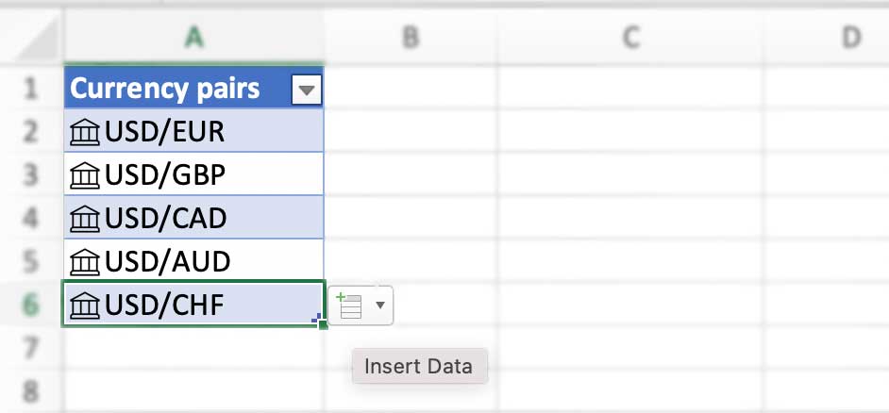The image size is (889, 413).
Task: Select column A header
Action: (x=193, y=37)
